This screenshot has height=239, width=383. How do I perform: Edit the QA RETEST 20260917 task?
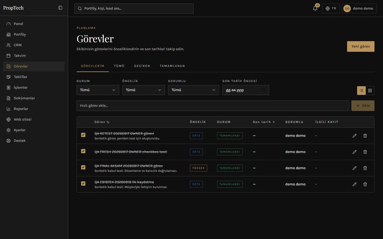354,136
